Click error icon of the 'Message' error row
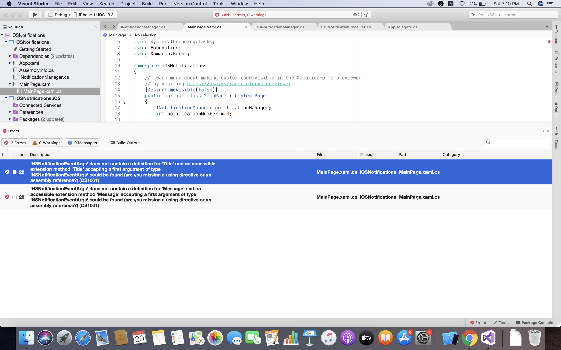Screen dimensions: 561x350 coord(7,197)
